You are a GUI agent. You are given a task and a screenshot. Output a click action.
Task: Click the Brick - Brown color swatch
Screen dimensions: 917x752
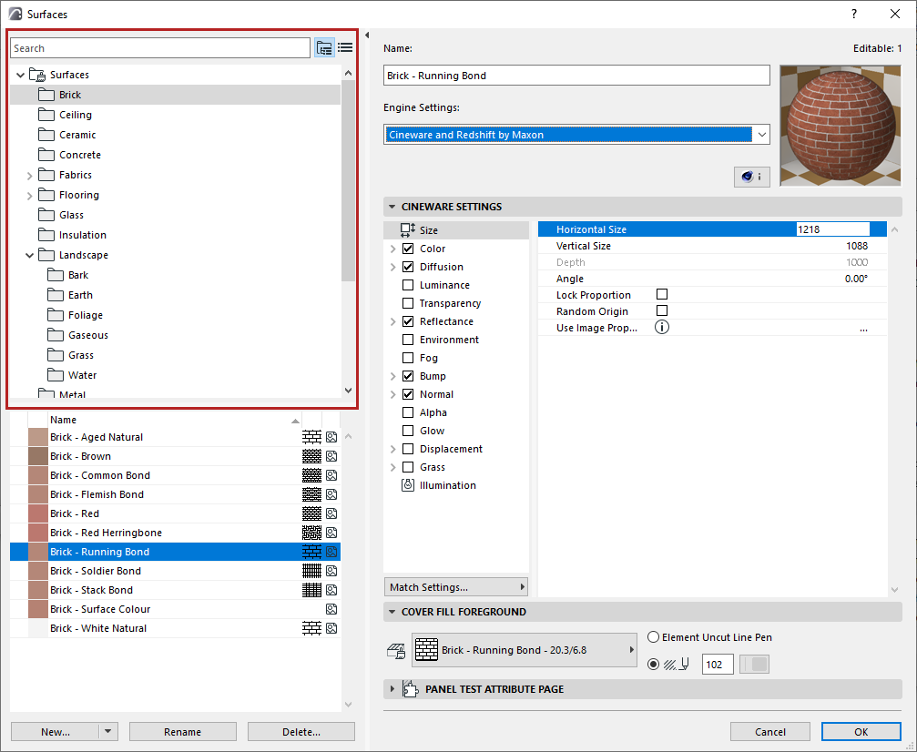(38, 456)
